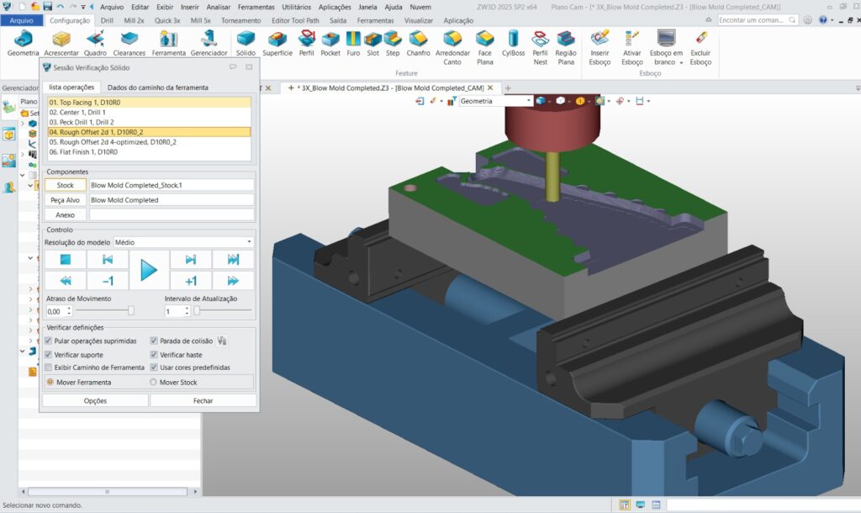Click the Perfil Nest feature icon
861x513 pixels.
click(x=541, y=47)
